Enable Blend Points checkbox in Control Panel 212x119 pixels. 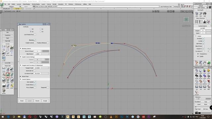pos(203,46)
